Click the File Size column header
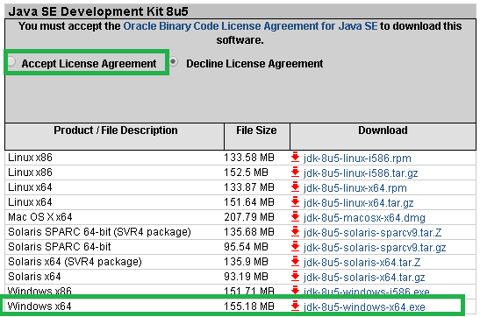This screenshot has width=480, height=317. tap(256, 137)
